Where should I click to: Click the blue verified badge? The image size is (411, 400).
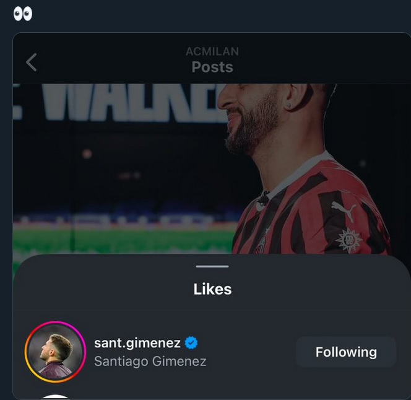tap(191, 342)
